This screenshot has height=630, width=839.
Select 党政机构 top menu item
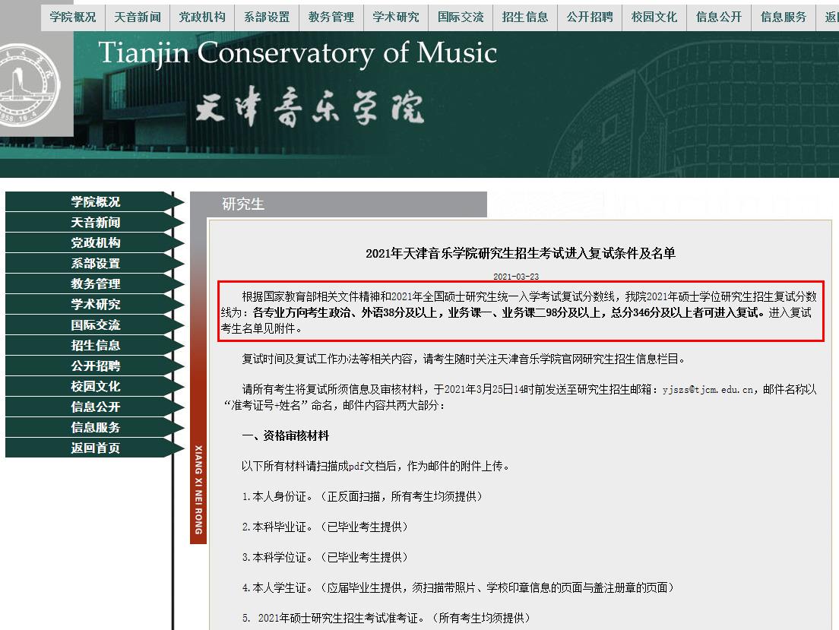(202, 17)
